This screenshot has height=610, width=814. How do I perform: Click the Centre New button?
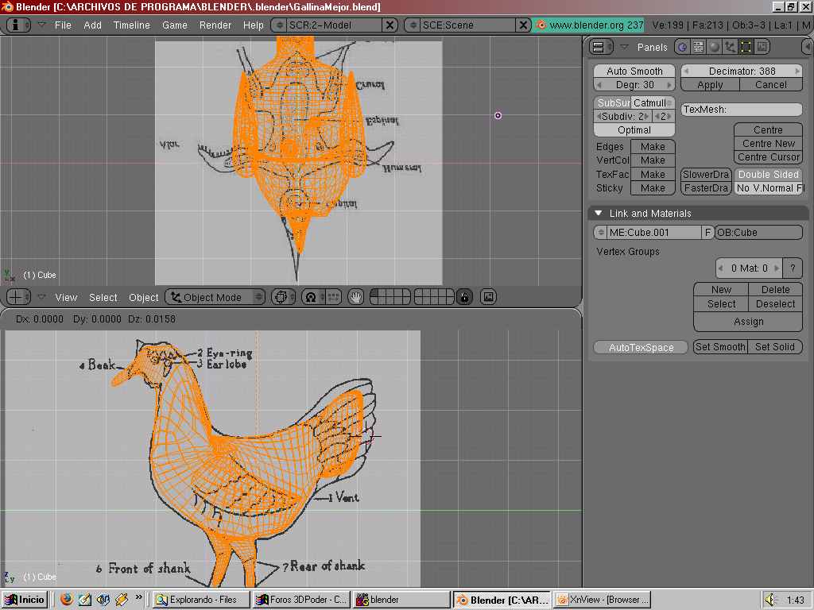point(769,143)
